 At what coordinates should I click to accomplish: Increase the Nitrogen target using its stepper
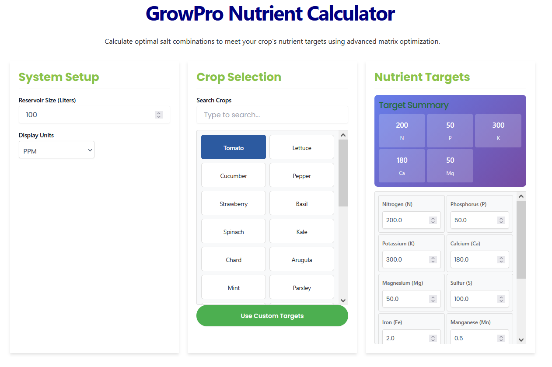click(433, 217)
